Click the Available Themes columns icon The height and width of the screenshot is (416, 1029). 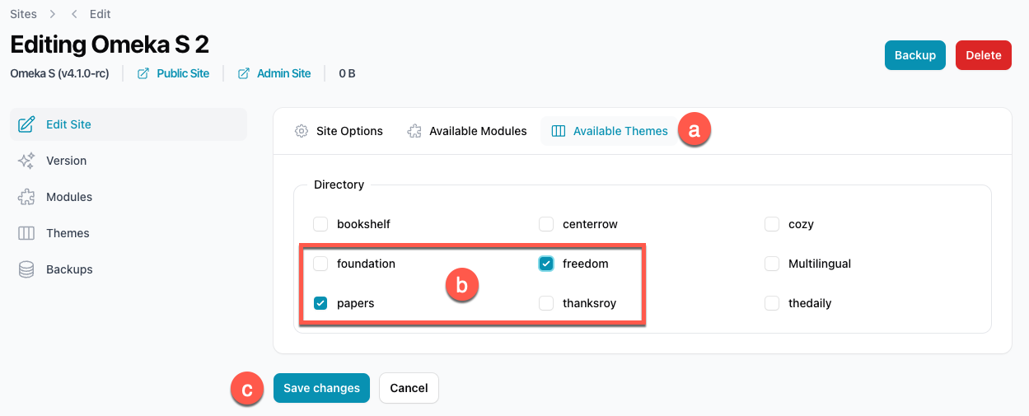[559, 131]
